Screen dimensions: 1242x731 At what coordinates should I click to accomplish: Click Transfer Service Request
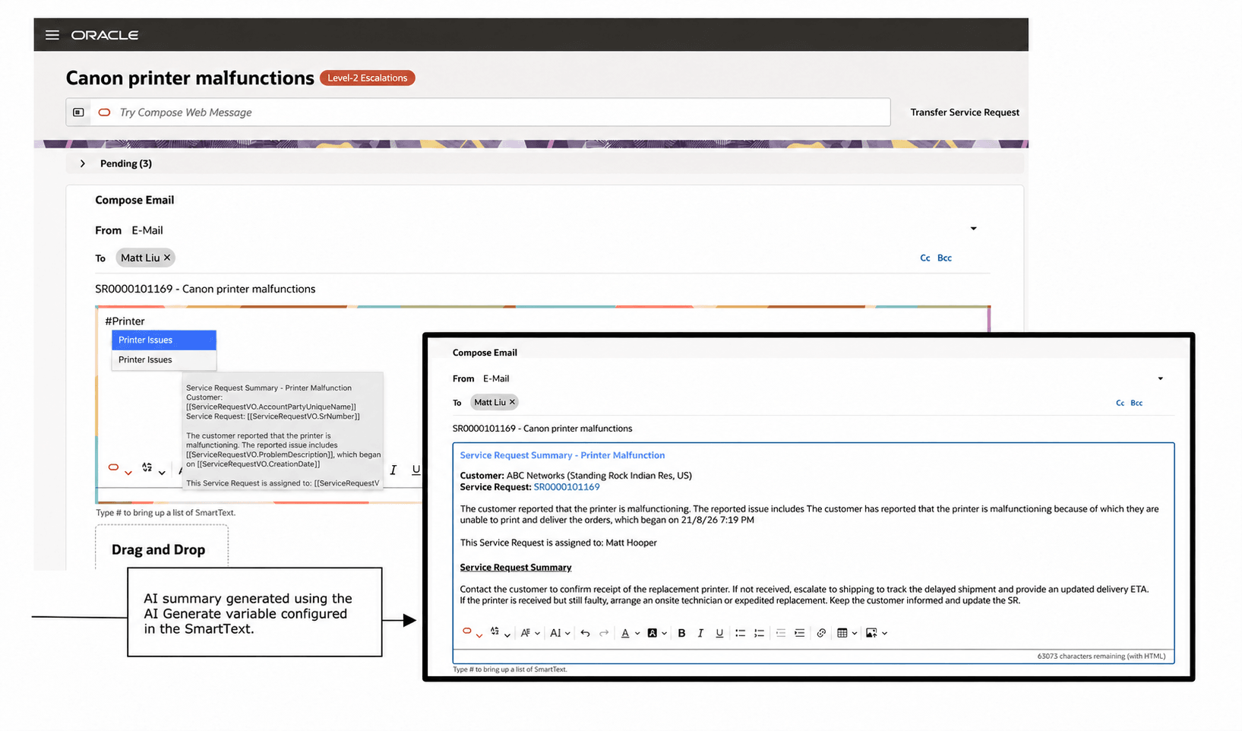[x=965, y=112]
